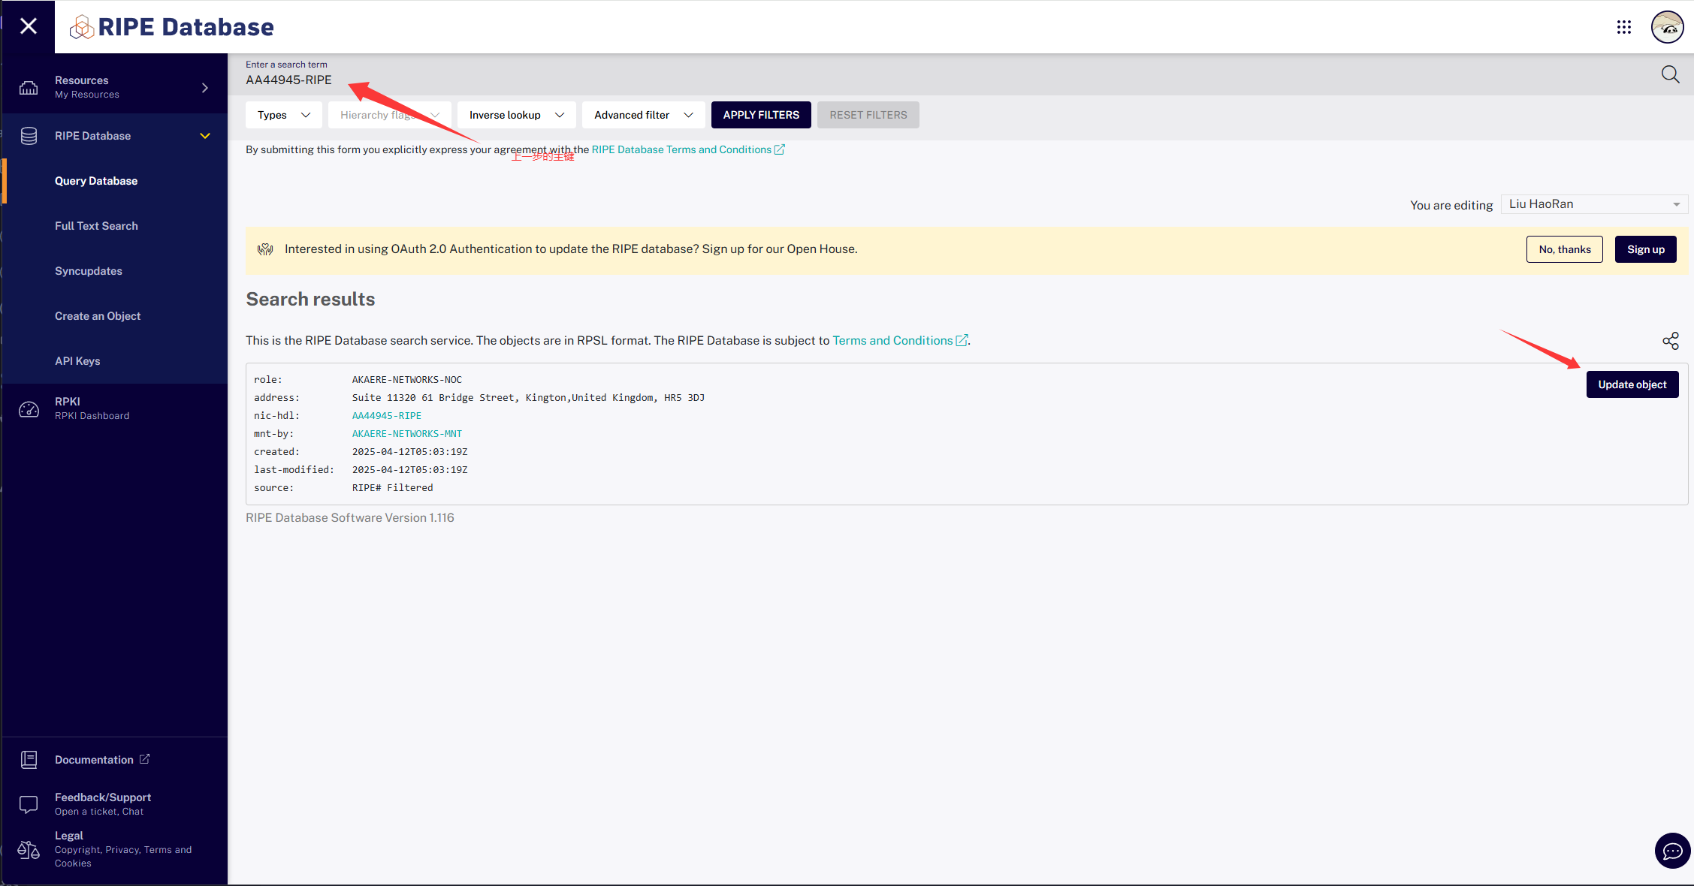Expand the Inverse lookup dropdown
Screen dimensions: 1694x886
(x=516, y=115)
